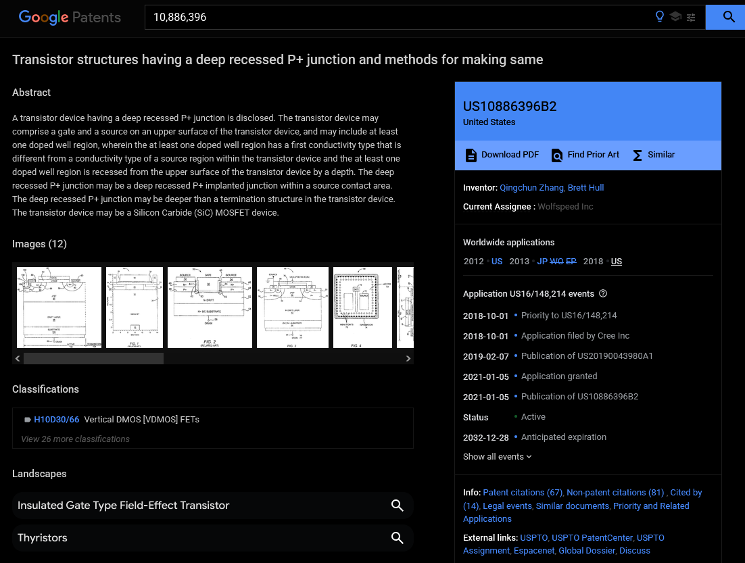Click Download PDF label text
Screen dimensions: 745x563
click(x=510, y=155)
